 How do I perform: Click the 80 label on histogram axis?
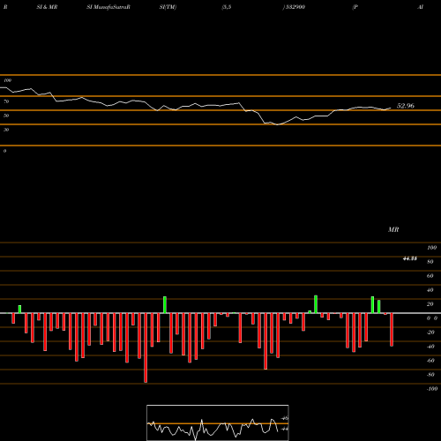(x=430, y=262)
